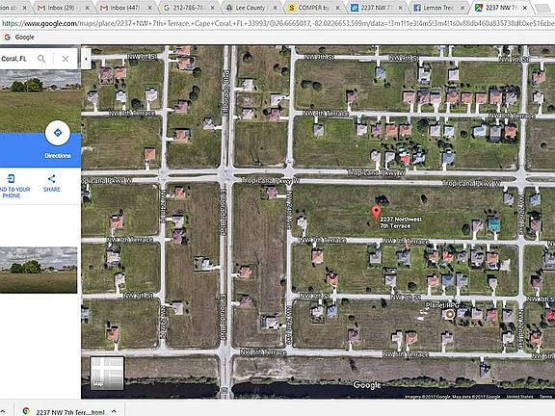
Task: Switch to the Lemon Tree Facebook tab
Action: click(438, 8)
